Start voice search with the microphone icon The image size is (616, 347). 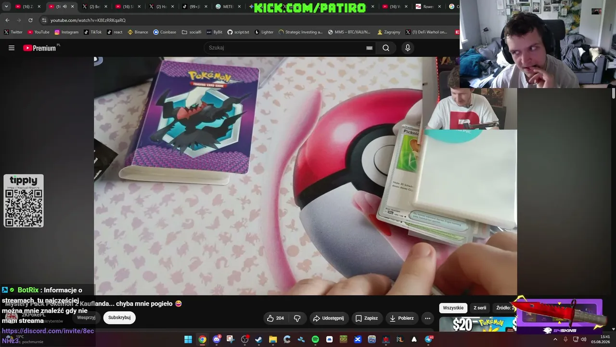tap(408, 48)
